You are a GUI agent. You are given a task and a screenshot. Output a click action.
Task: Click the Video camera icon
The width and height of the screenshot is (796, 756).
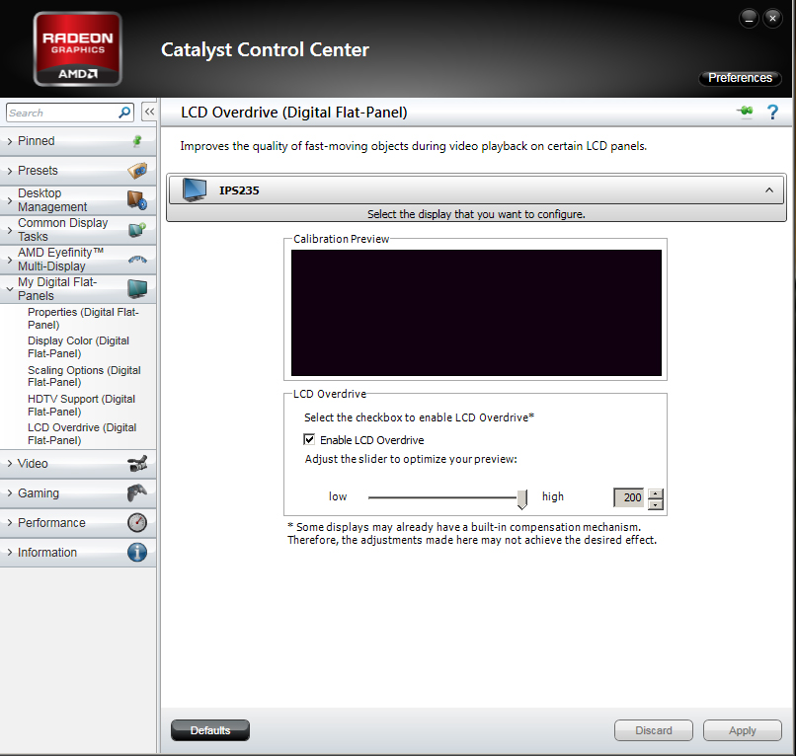[x=137, y=464]
